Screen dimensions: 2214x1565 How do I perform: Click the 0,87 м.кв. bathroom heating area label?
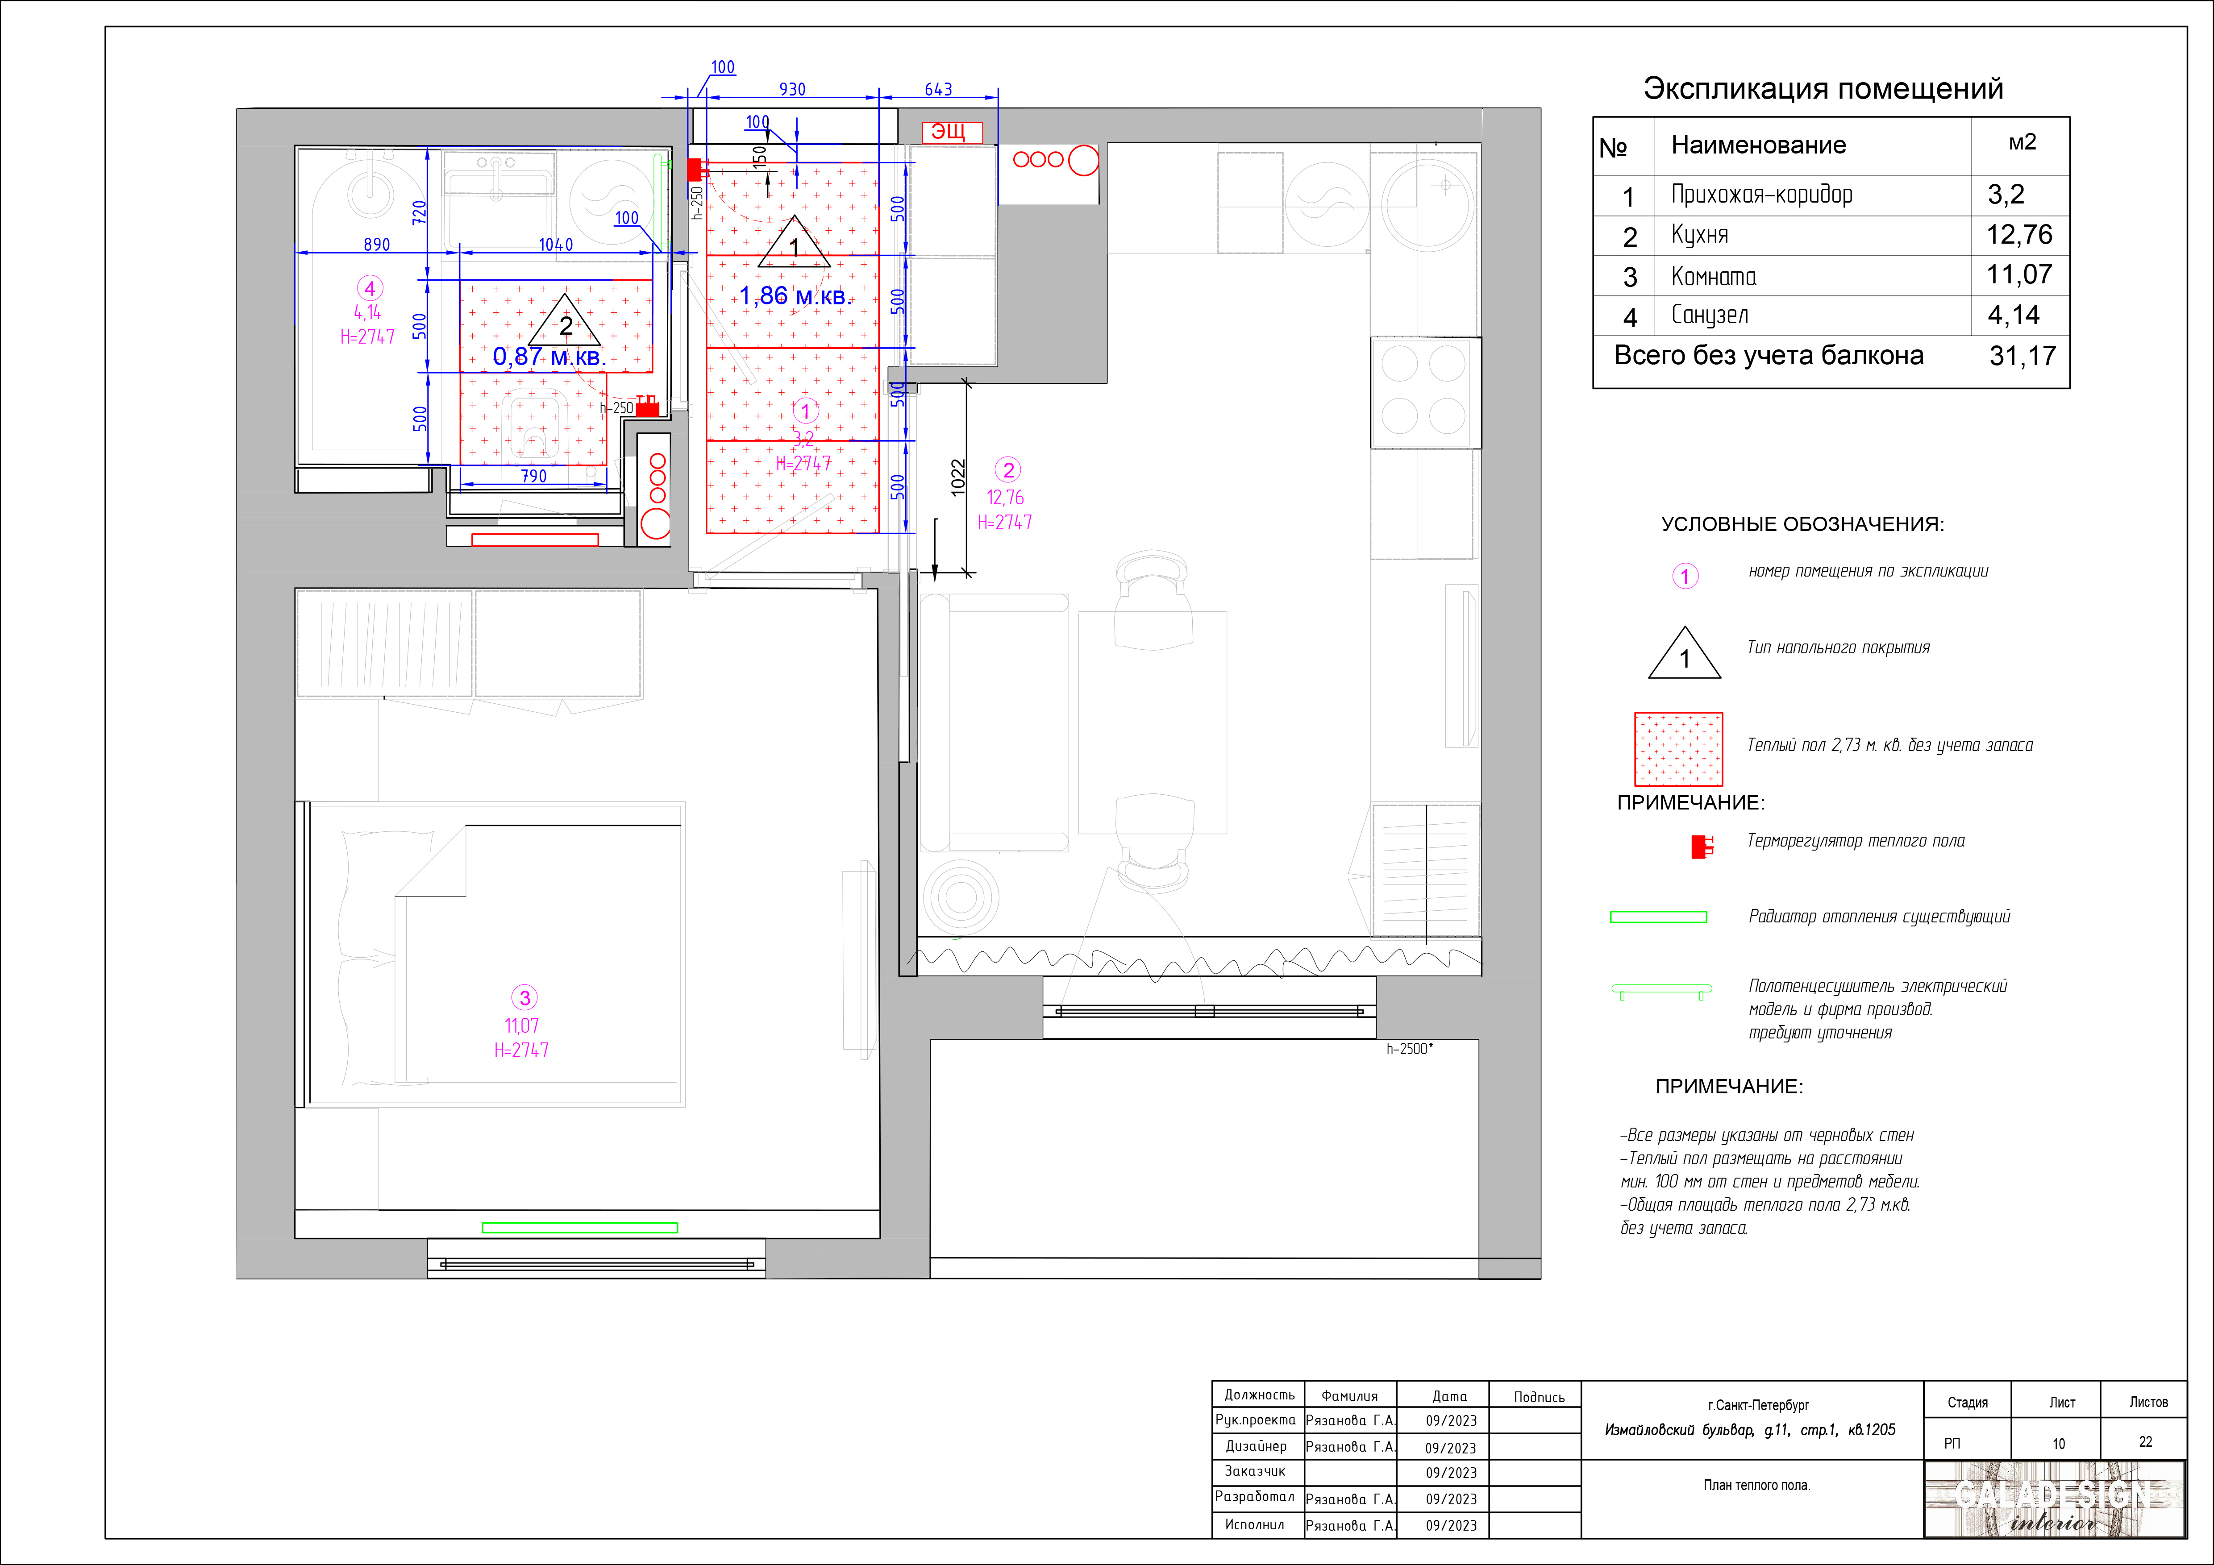549,357
